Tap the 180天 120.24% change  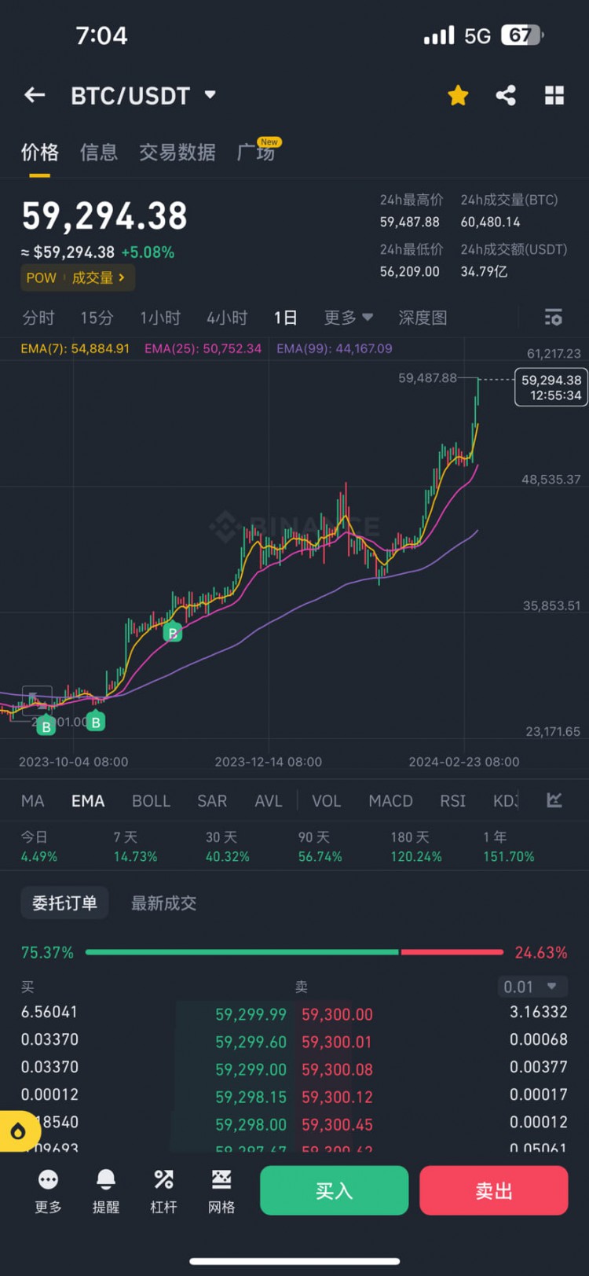[x=416, y=847]
